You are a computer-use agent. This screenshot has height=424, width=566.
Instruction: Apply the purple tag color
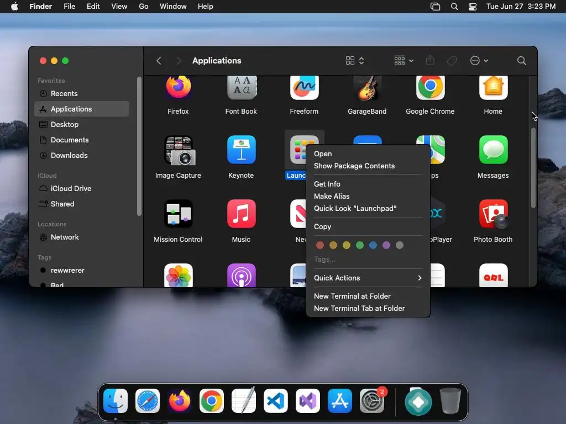pyautogui.click(x=386, y=245)
